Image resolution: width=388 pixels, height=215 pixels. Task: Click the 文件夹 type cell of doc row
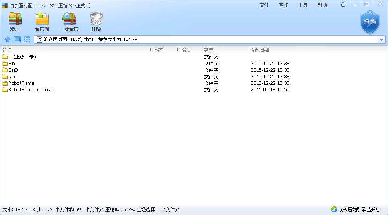click(x=211, y=77)
